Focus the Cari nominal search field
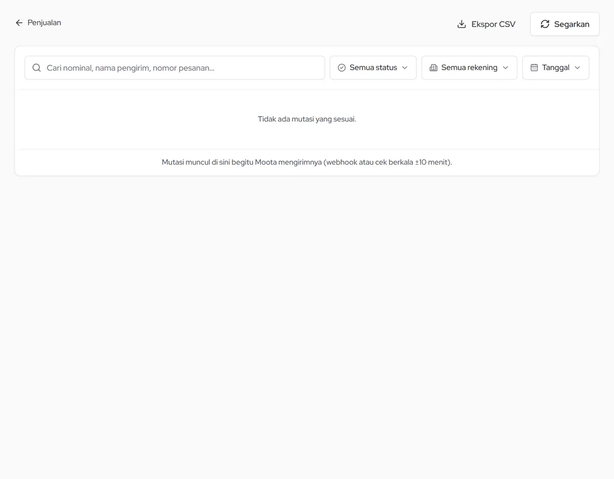The width and height of the screenshot is (614, 479). tap(174, 68)
